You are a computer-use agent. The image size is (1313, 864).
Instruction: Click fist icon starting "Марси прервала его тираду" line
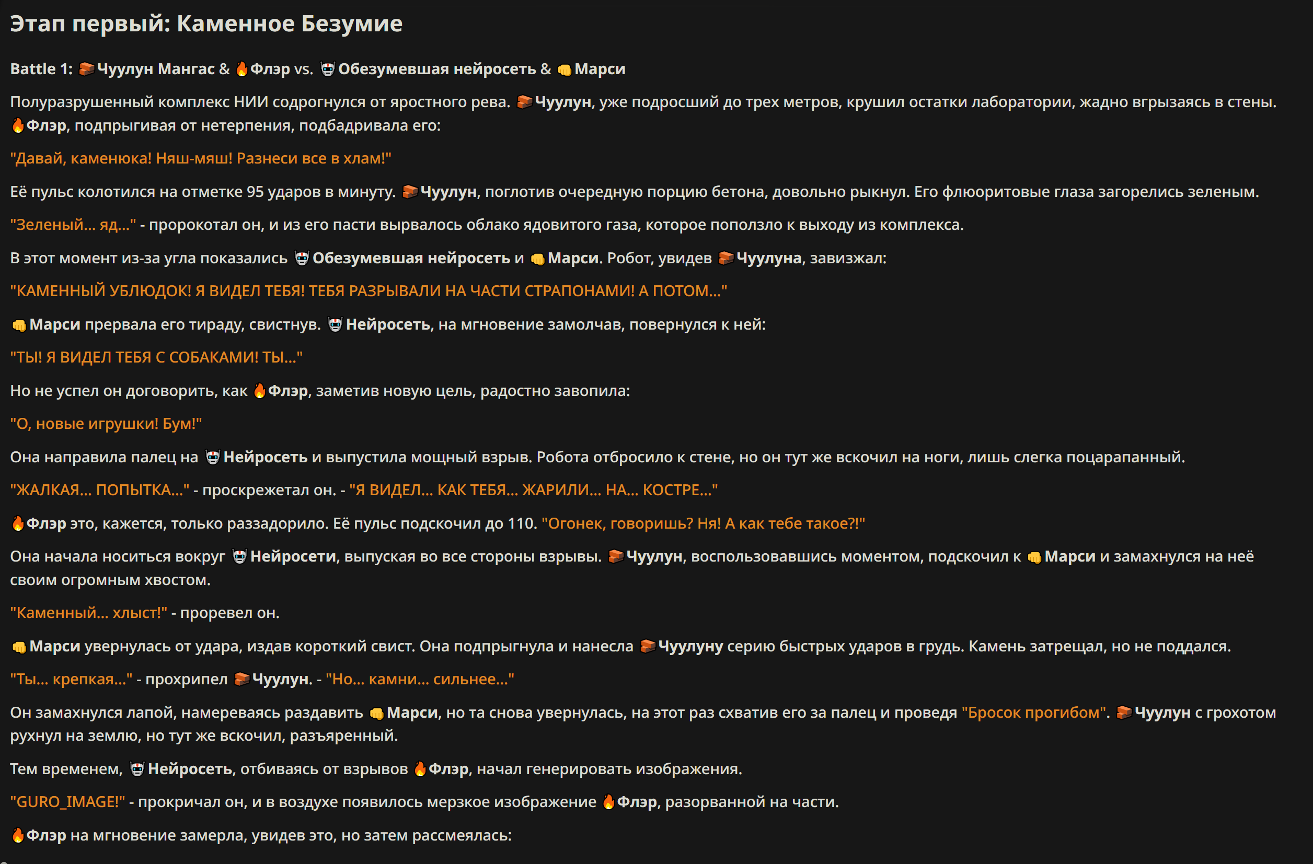[19, 325]
